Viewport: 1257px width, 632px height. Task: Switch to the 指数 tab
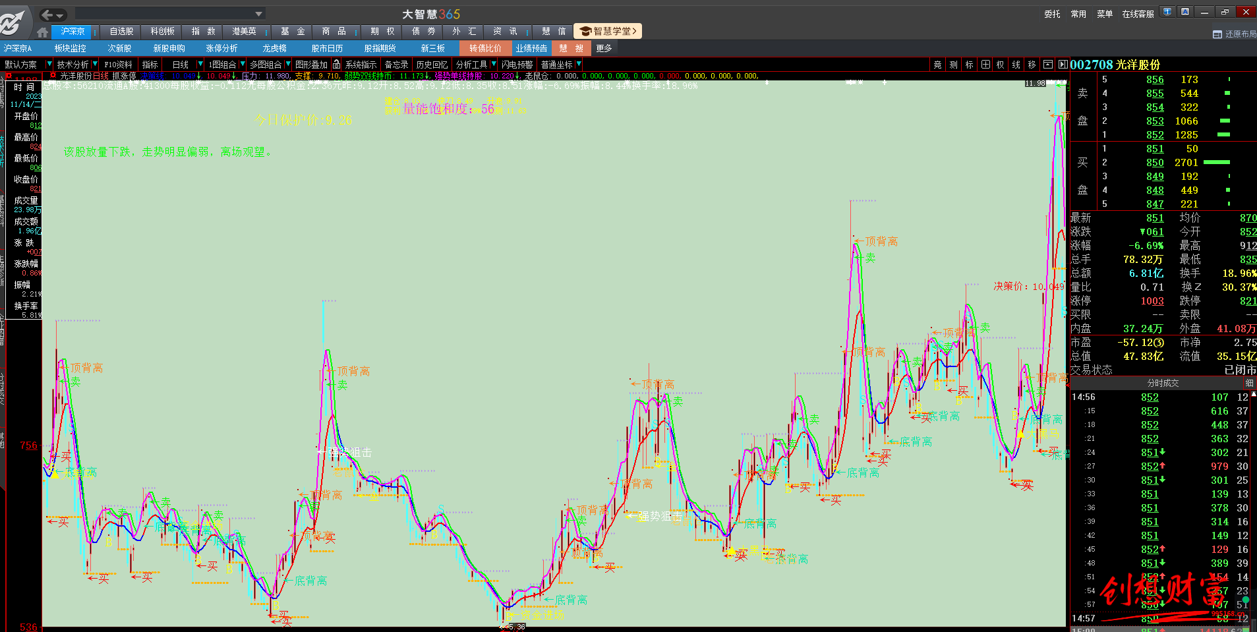point(203,31)
